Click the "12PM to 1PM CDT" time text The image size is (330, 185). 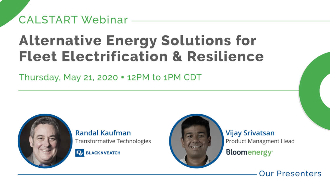click(164, 78)
